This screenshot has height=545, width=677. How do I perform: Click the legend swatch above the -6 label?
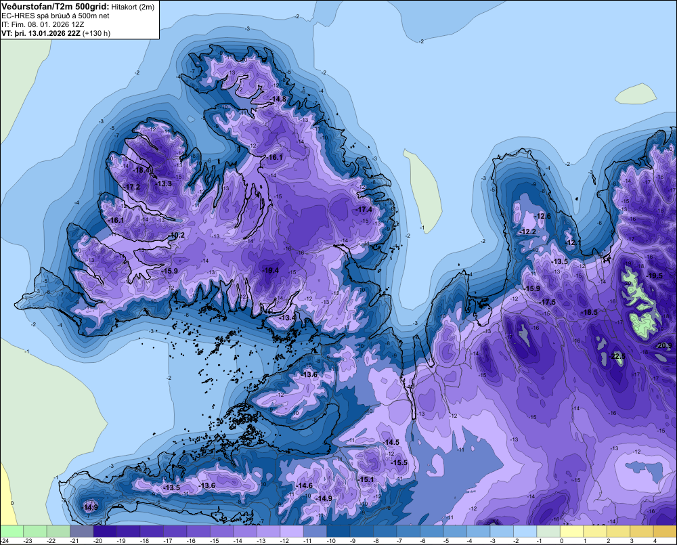431,531
